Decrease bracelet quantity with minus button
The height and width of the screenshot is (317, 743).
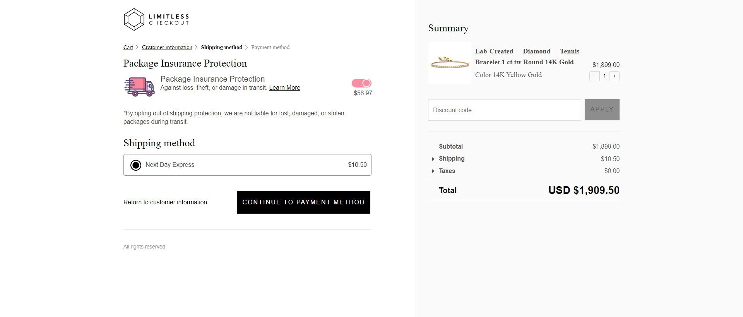coord(594,76)
